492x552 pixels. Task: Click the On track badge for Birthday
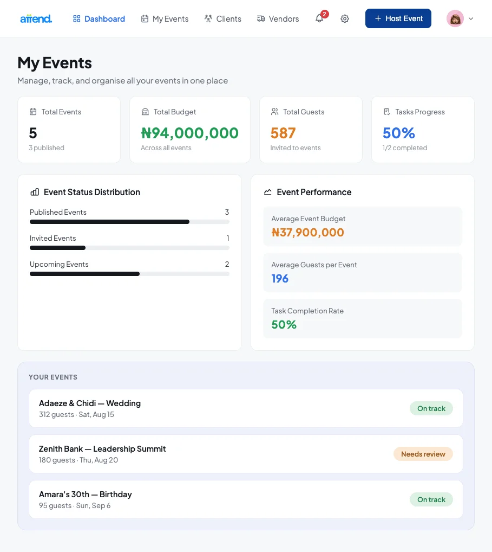pos(431,499)
